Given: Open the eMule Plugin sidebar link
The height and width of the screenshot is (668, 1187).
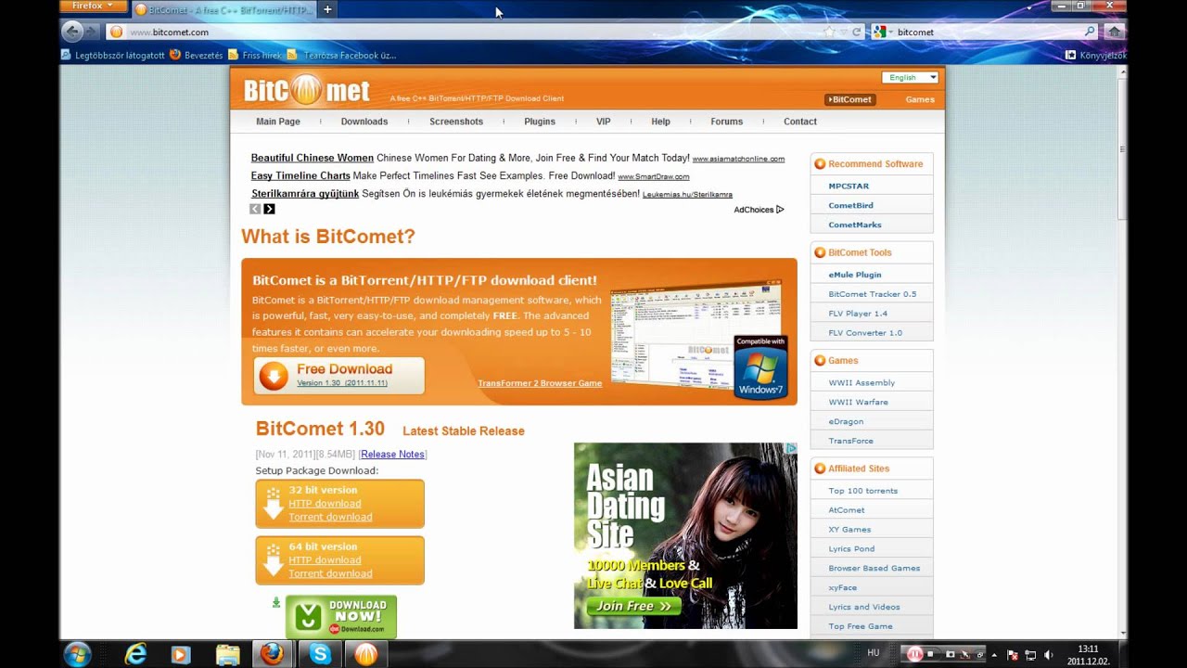Looking at the screenshot, I should [x=855, y=275].
